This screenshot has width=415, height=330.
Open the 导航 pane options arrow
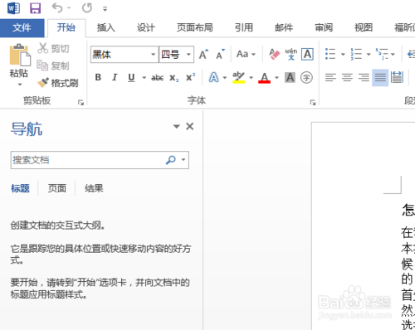click(x=177, y=127)
